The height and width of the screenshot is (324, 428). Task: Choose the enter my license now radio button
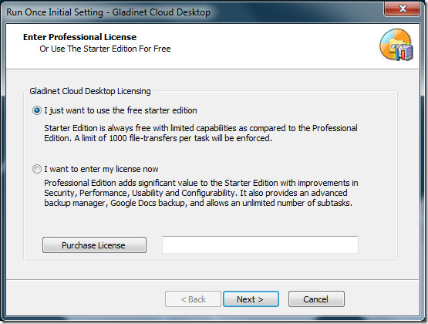37,169
